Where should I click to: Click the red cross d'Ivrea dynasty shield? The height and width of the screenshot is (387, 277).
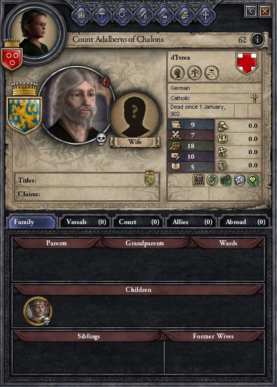click(247, 63)
